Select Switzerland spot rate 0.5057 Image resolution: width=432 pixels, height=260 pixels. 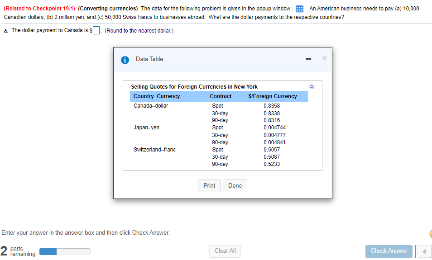click(x=272, y=150)
